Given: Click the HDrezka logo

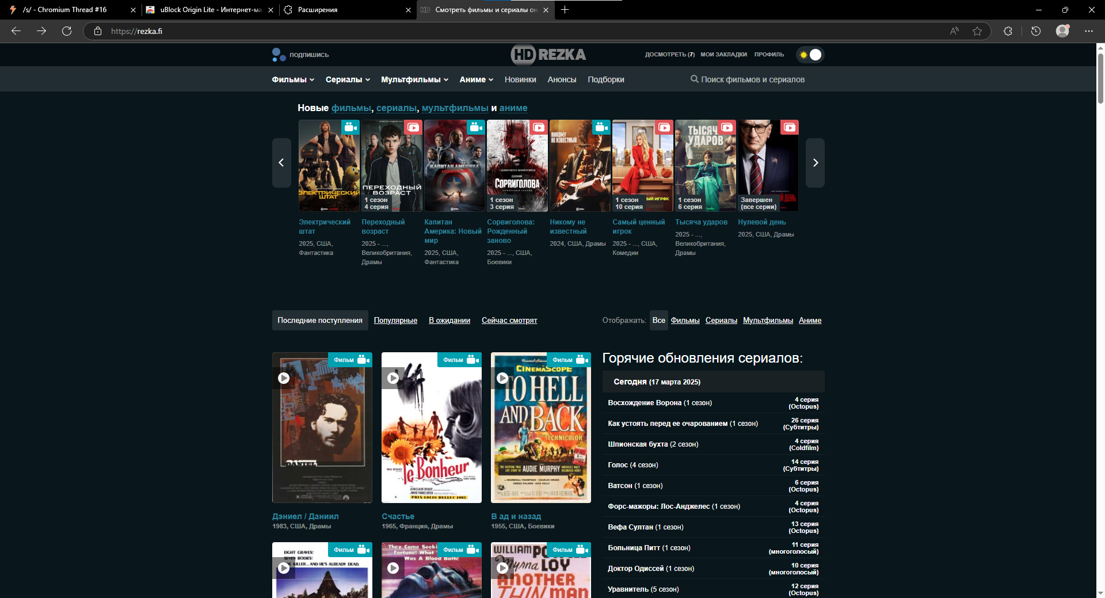Looking at the screenshot, I should tap(548, 55).
